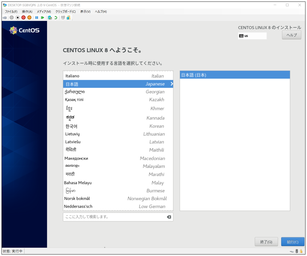Pause the virtual machine
Screen dimensions: 307x256
point(37,18)
